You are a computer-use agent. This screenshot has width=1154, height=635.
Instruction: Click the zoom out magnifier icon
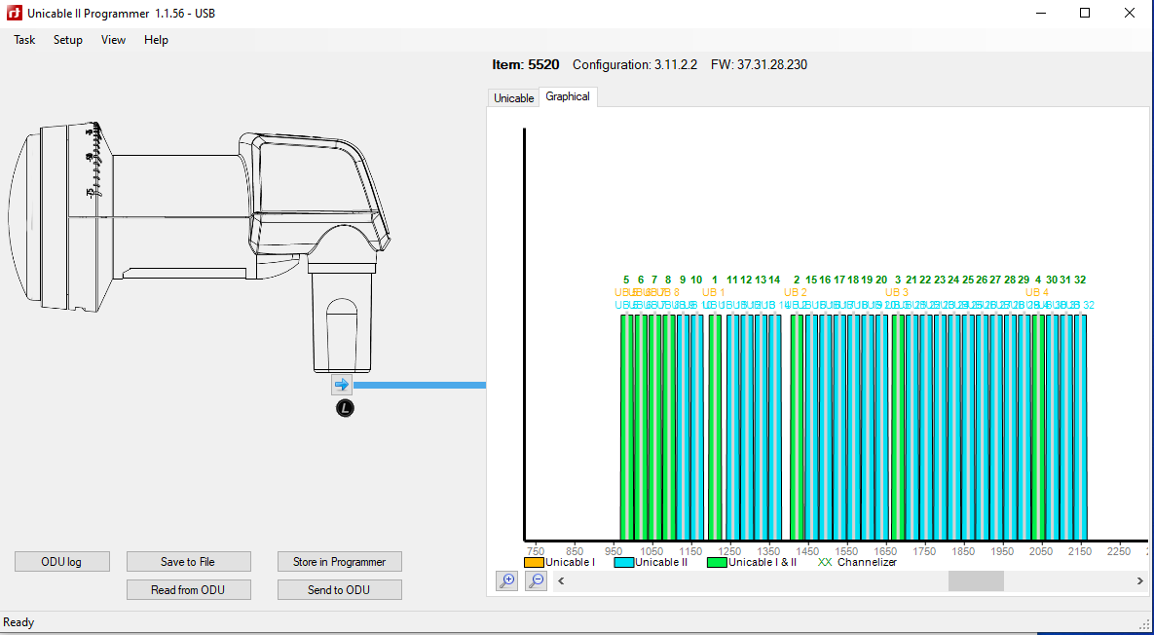(536, 580)
